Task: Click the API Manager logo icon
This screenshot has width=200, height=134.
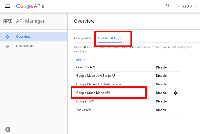Action: [8, 21]
